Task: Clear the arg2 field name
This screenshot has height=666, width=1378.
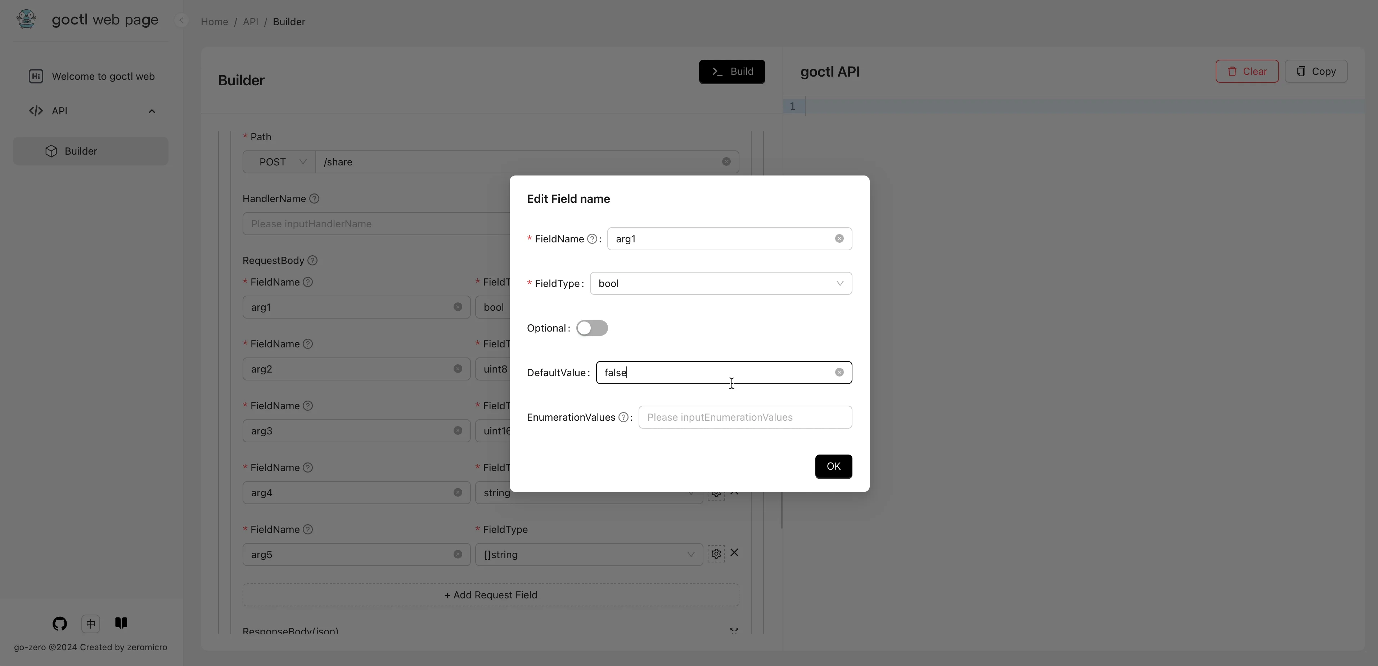Action: 458,369
